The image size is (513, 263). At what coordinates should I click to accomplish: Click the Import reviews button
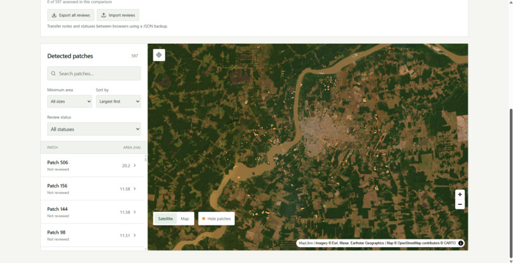[118, 15]
